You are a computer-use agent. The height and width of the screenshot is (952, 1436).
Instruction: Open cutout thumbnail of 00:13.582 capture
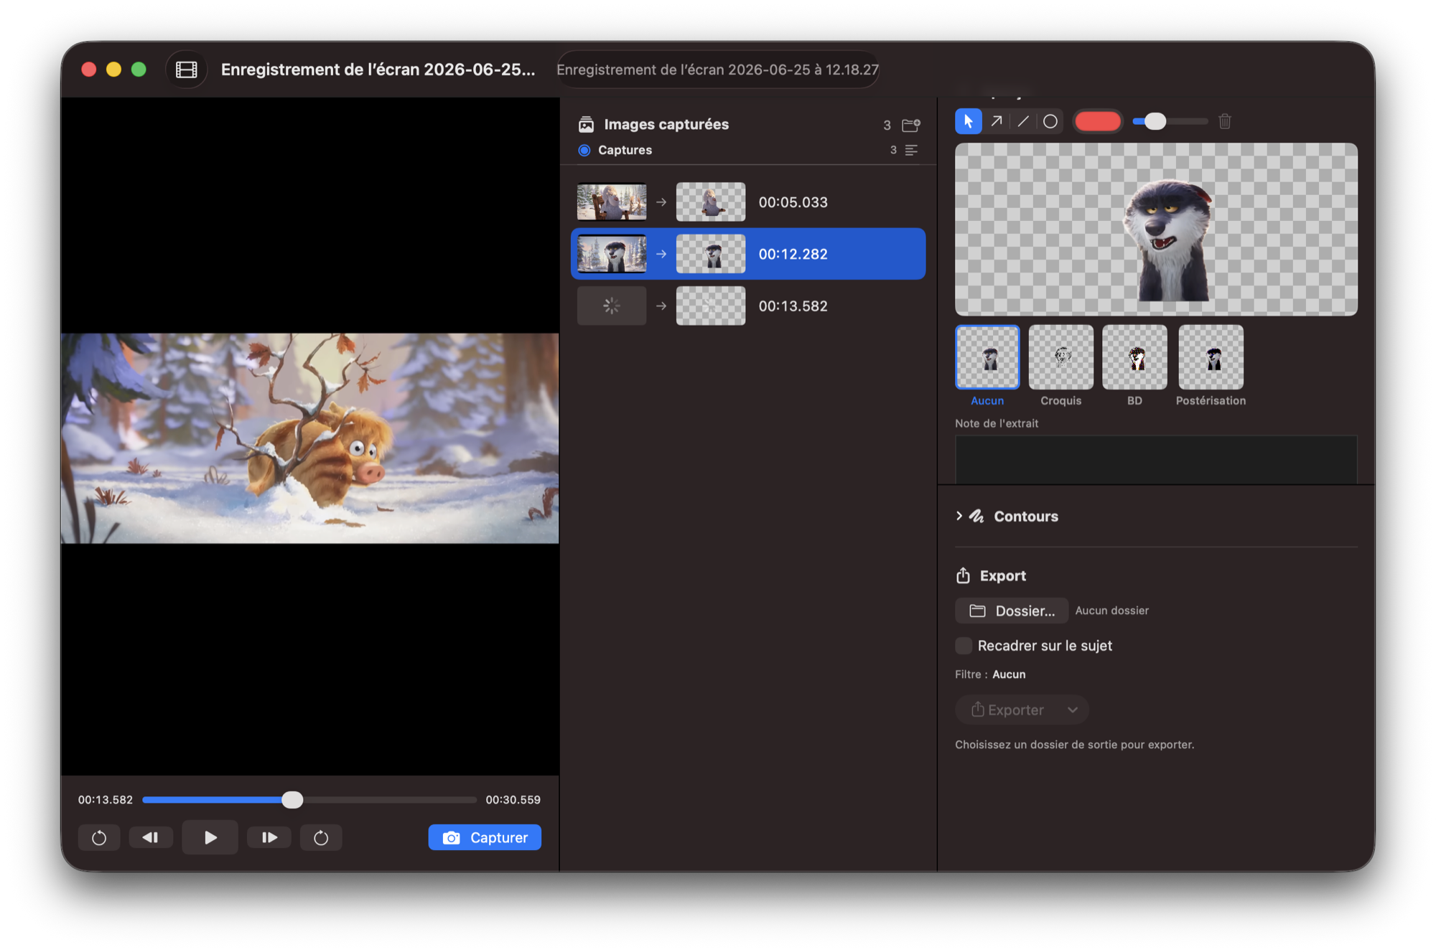(x=711, y=306)
